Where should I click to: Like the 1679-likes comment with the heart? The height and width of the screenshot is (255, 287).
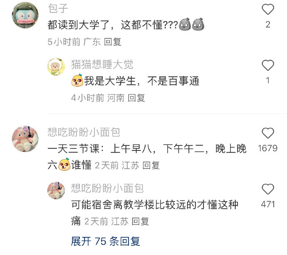268,133
